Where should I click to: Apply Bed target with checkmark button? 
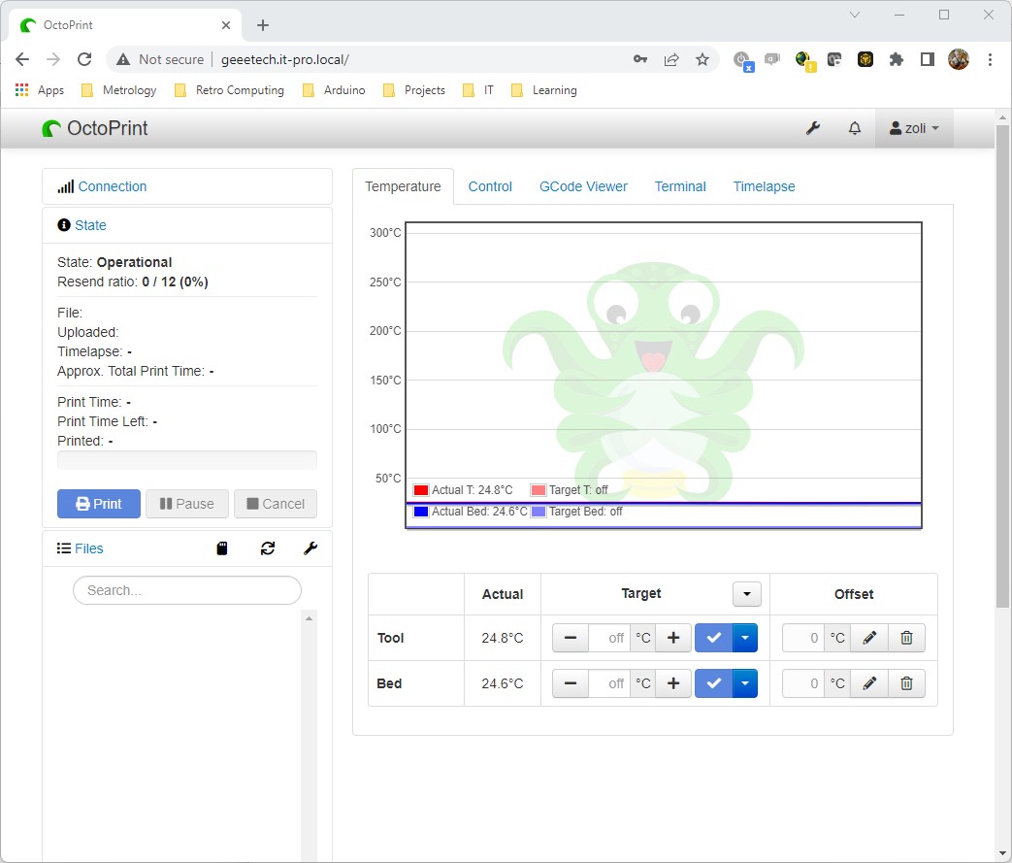click(714, 683)
